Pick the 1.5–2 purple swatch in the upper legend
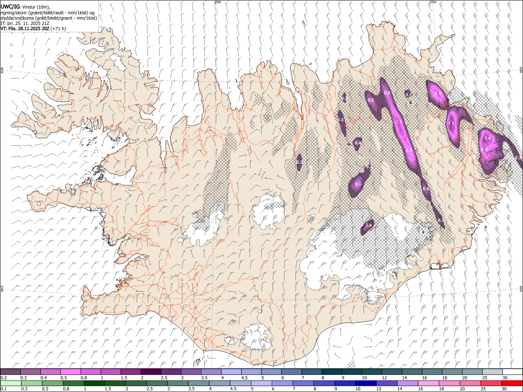This screenshot has width=523, height=392. pos(131,372)
